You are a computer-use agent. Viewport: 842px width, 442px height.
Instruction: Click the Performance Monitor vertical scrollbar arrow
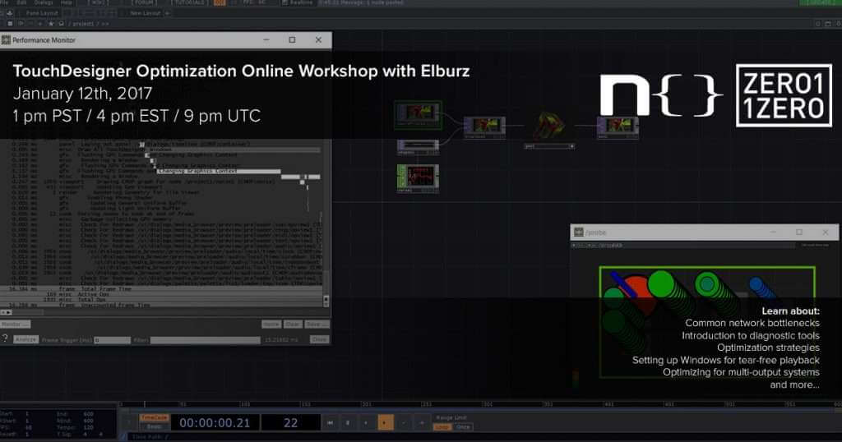[x=326, y=299]
